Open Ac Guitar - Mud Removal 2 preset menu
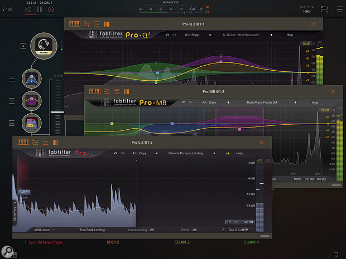346x259 pixels. pos(241,35)
